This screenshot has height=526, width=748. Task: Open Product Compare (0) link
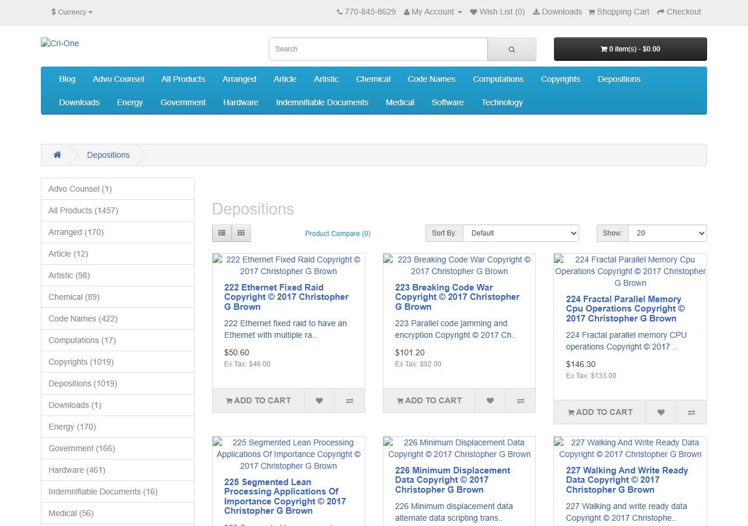[x=338, y=234]
